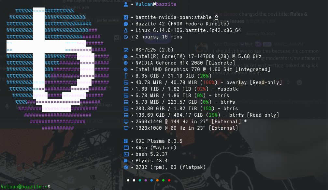The width and height of the screenshot is (328, 190).
Task: Click the disk icon beside 283.80 GiB line
Action: (126, 109)
